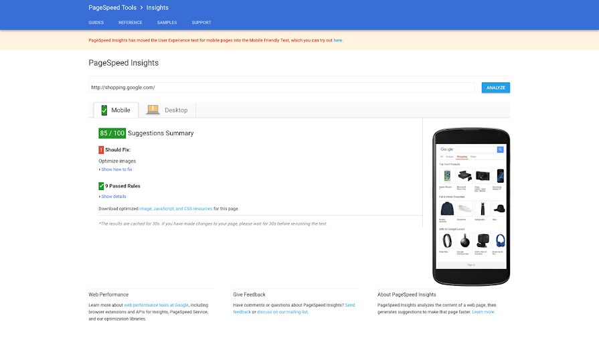Image resolution: width=599 pixels, height=344 pixels.
Task: Click the results cached note text
Action: pyautogui.click(x=213, y=224)
